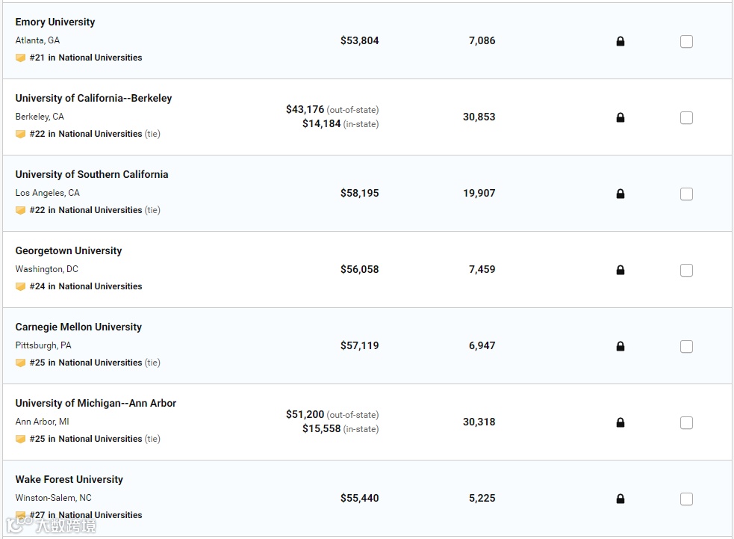Open the Emory University school link
Viewport: 734px width, 539px height.
[x=55, y=22]
